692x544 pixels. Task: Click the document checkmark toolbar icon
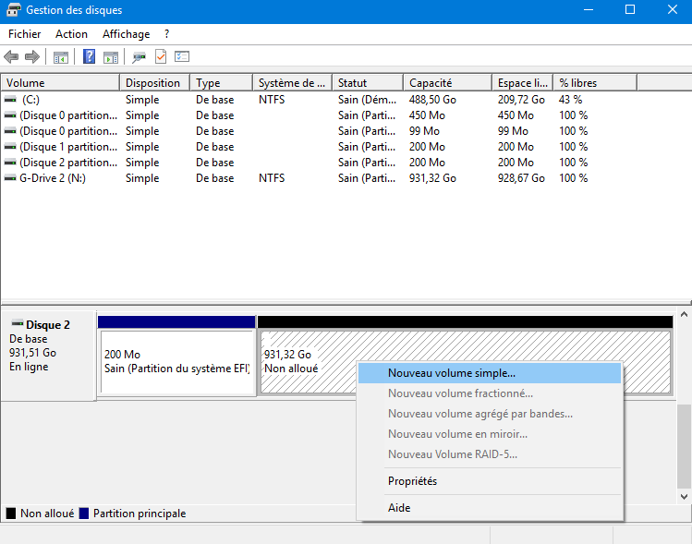pos(161,57)
